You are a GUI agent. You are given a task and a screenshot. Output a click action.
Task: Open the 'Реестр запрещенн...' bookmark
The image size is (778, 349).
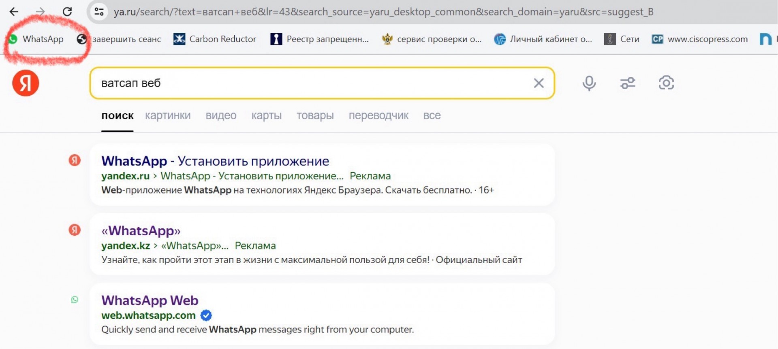tap(320, 39)
